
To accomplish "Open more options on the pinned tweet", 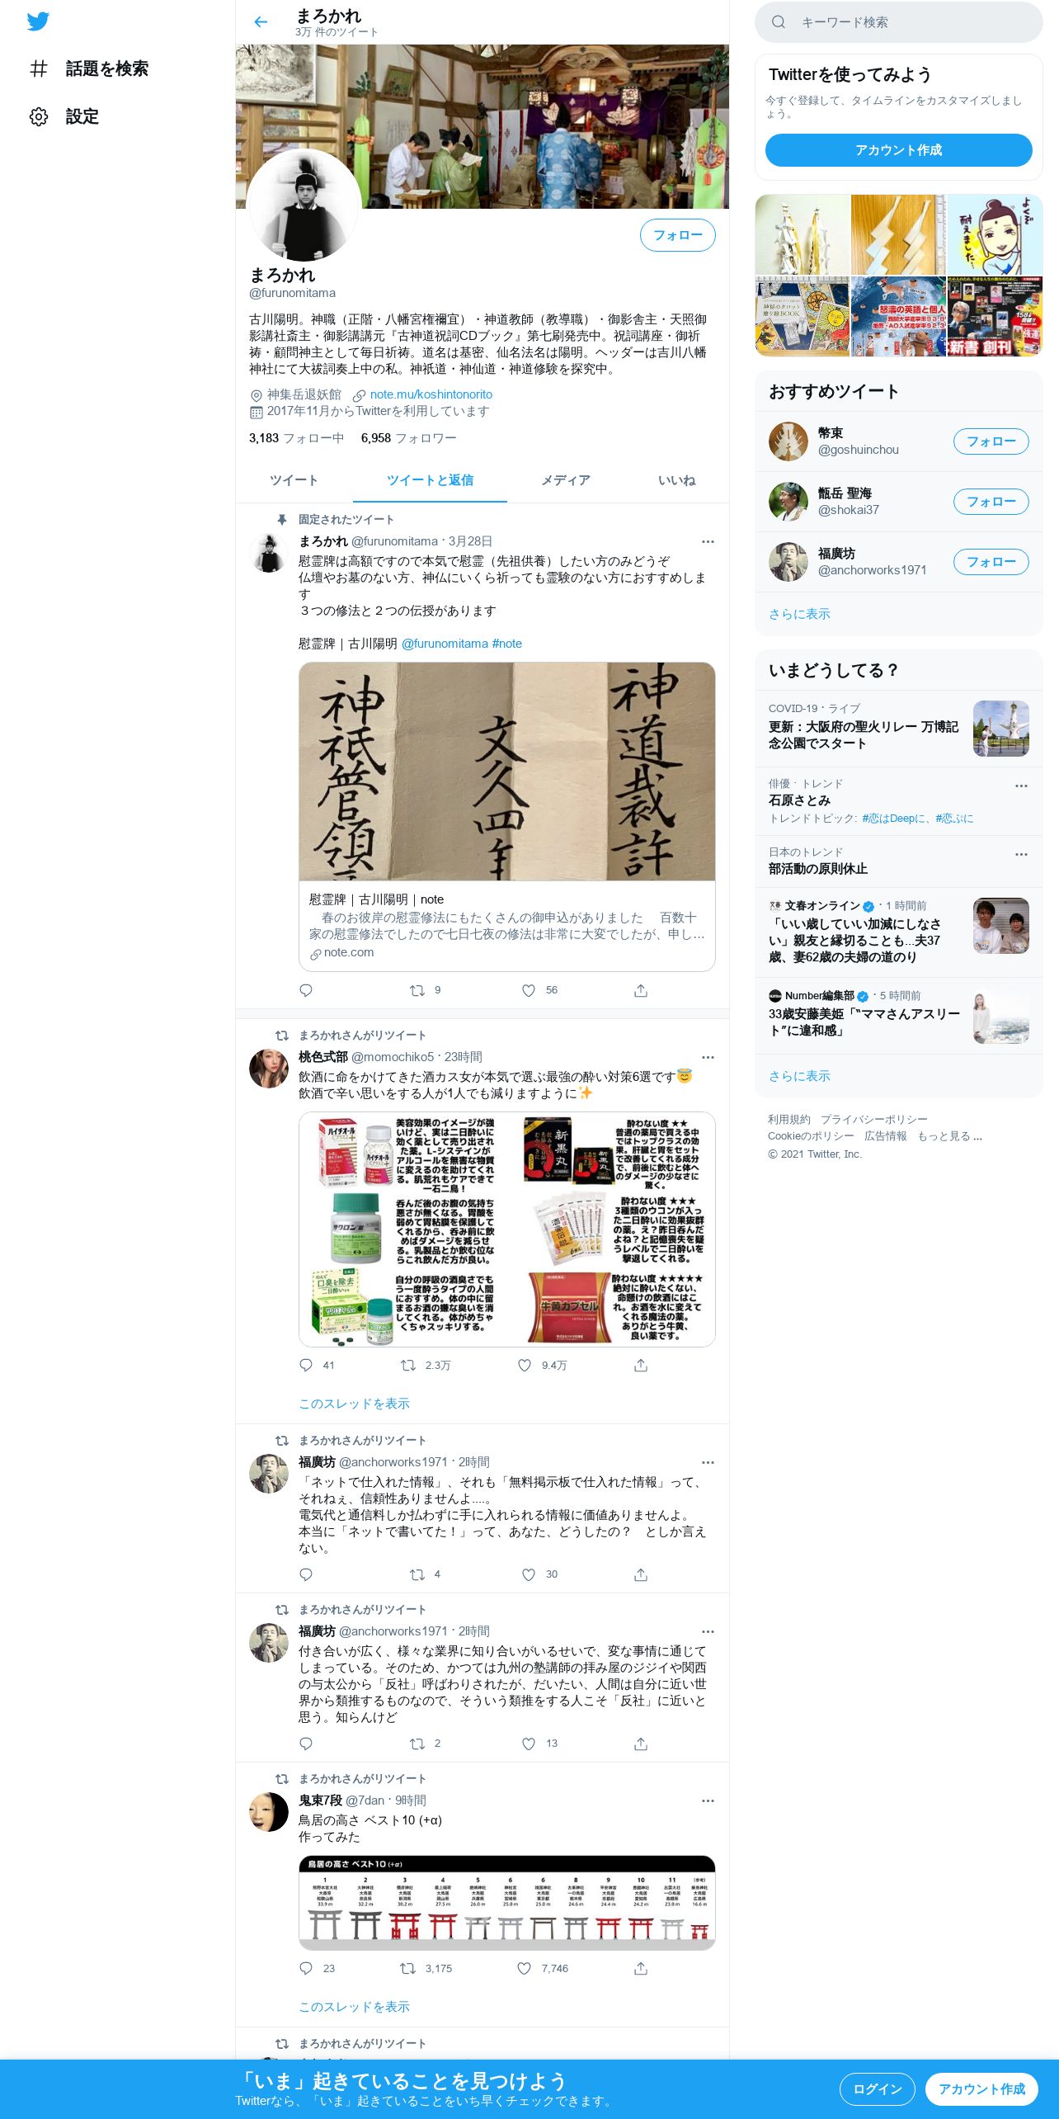I will pyautogui.click(x=708, y=541).
